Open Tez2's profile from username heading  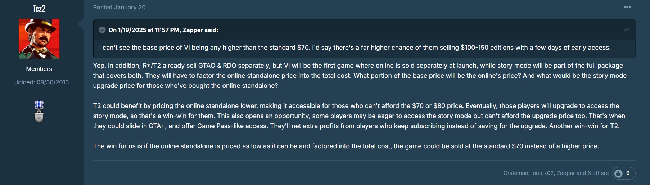pyautogui.click(x=39, y=8)
